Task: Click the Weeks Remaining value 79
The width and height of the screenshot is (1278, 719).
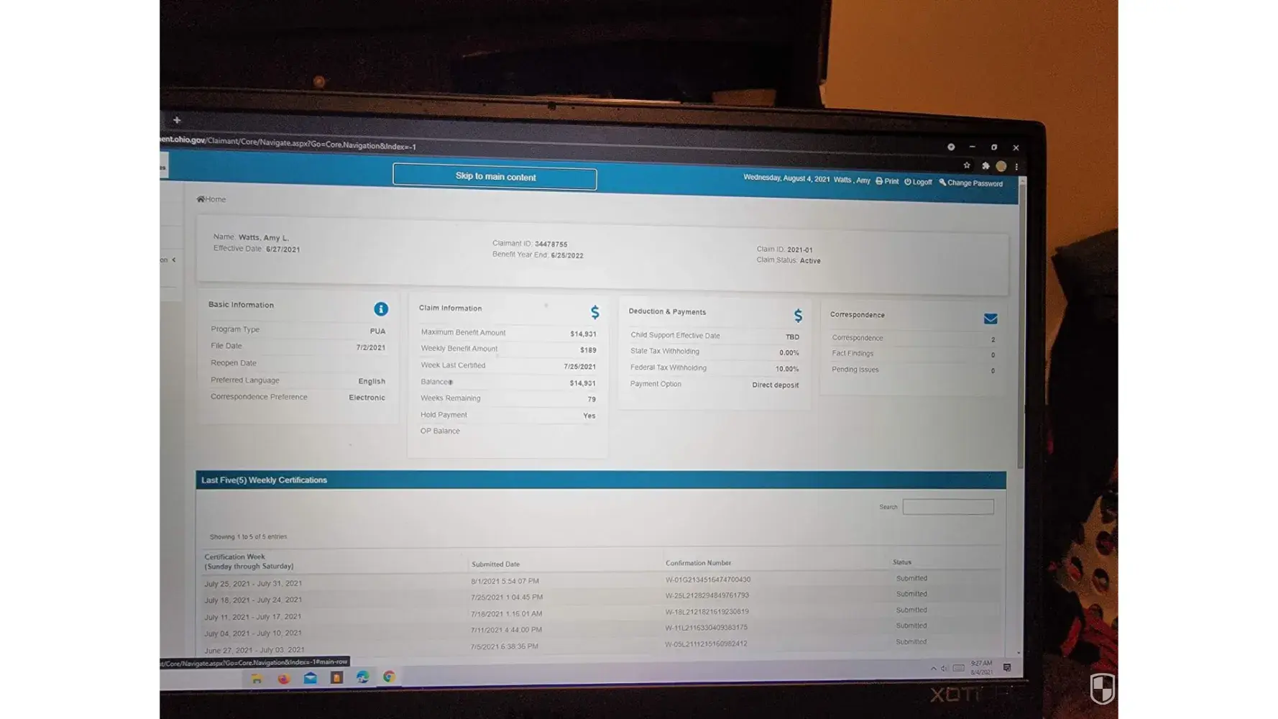Action: point(592,399)
